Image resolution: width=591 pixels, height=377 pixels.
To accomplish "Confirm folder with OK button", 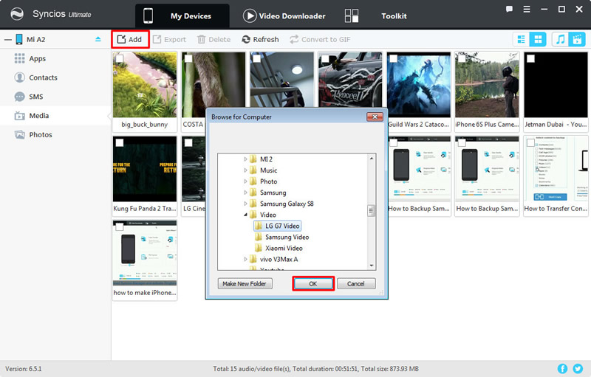I will [x=312, y=284].
